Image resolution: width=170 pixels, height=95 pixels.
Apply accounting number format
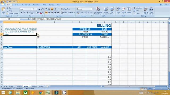click(78, 13)
